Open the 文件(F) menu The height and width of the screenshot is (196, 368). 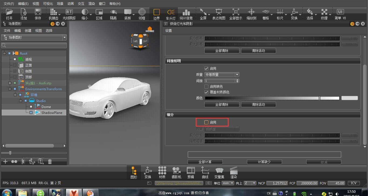click(x=9, y=4)
